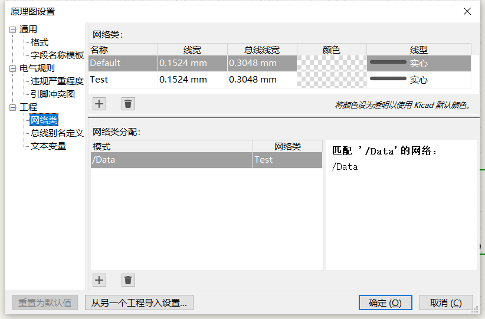The image size is (485, 319).
Task: Delete the selected net class
Action: click(x=128, y=104)
